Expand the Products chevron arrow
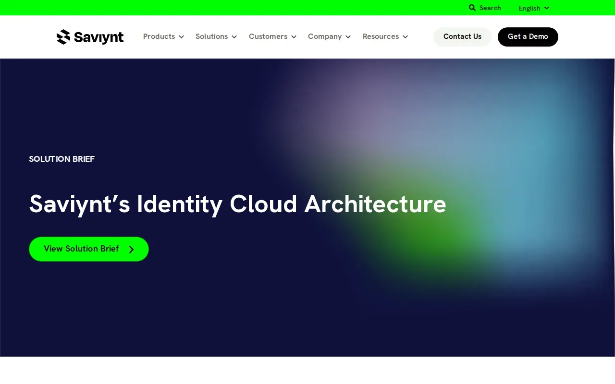 [181, 37]
